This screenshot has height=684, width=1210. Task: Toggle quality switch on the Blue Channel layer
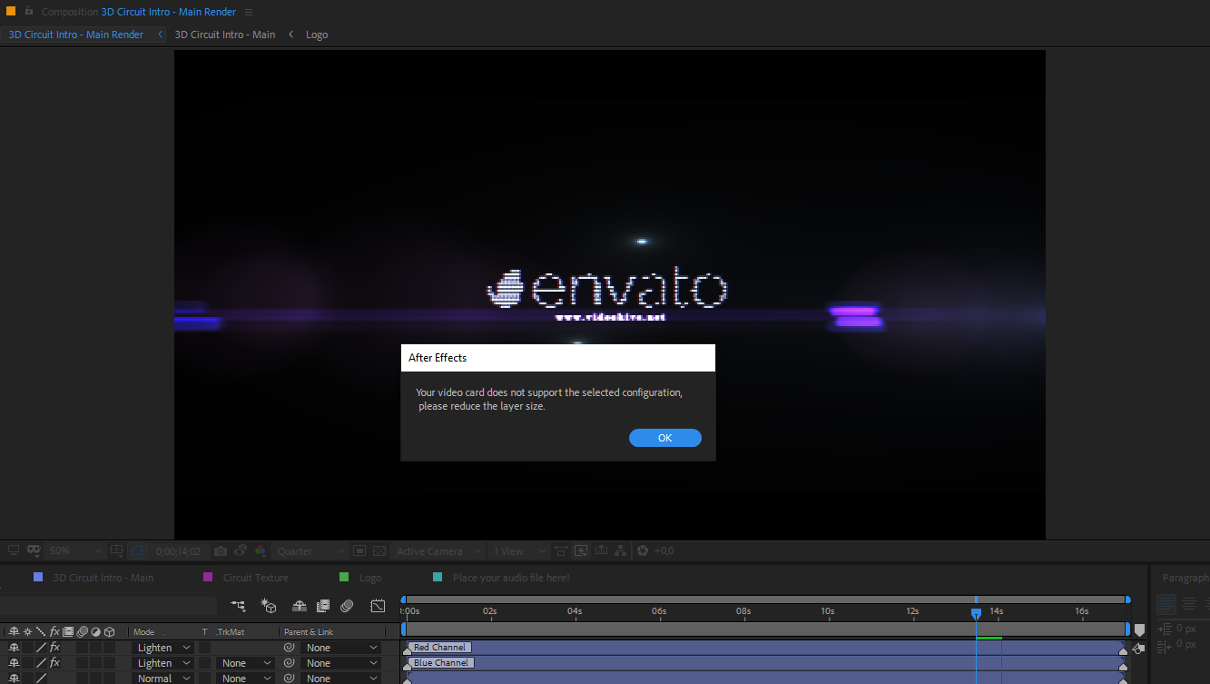click(41, 663)
